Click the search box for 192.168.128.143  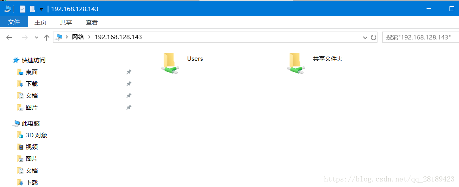pyautogui.click(x=420, y=37)
